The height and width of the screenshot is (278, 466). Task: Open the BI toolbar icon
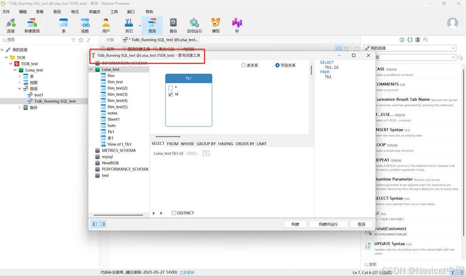click(x=237, y=25)
